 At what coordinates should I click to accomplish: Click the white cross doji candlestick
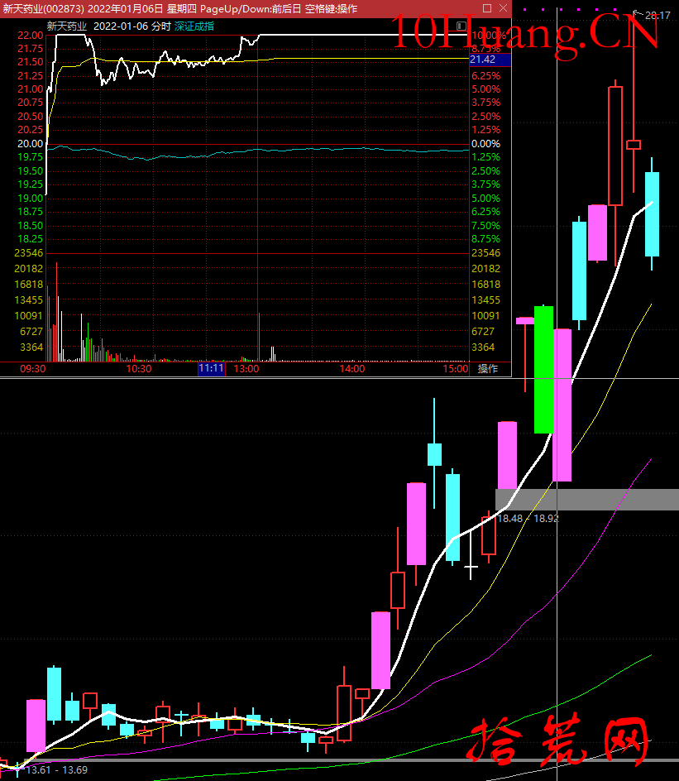471,568
